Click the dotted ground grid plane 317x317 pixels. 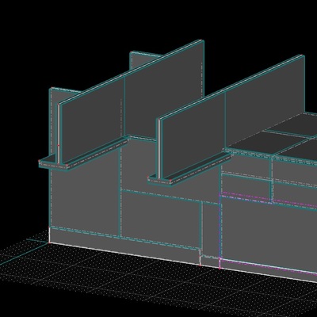coord(132,285)
